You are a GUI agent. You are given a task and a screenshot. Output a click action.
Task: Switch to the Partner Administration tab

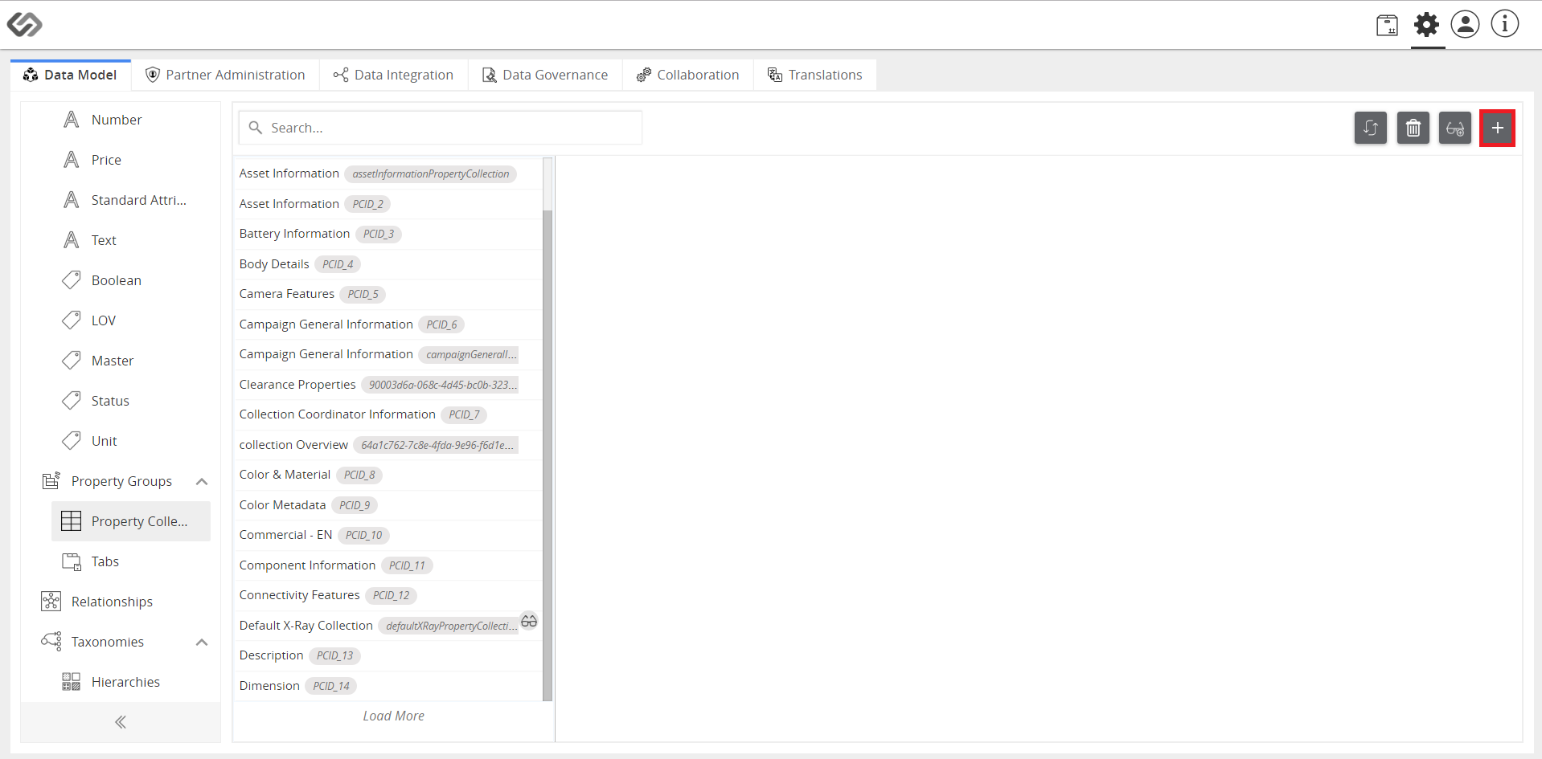pos(225,75)
